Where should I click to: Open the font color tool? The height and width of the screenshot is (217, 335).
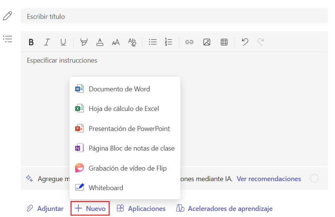coord(100,42)
